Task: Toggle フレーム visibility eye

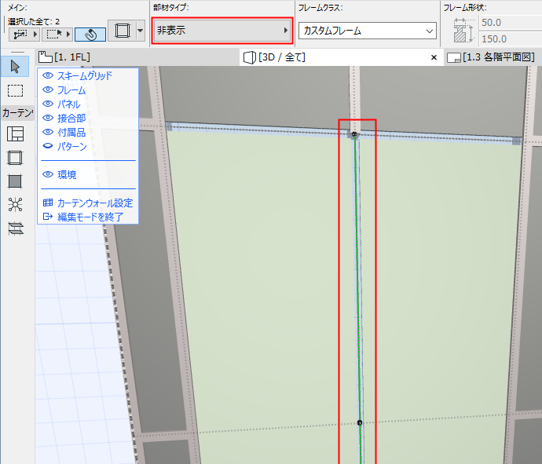Action: 48,90
